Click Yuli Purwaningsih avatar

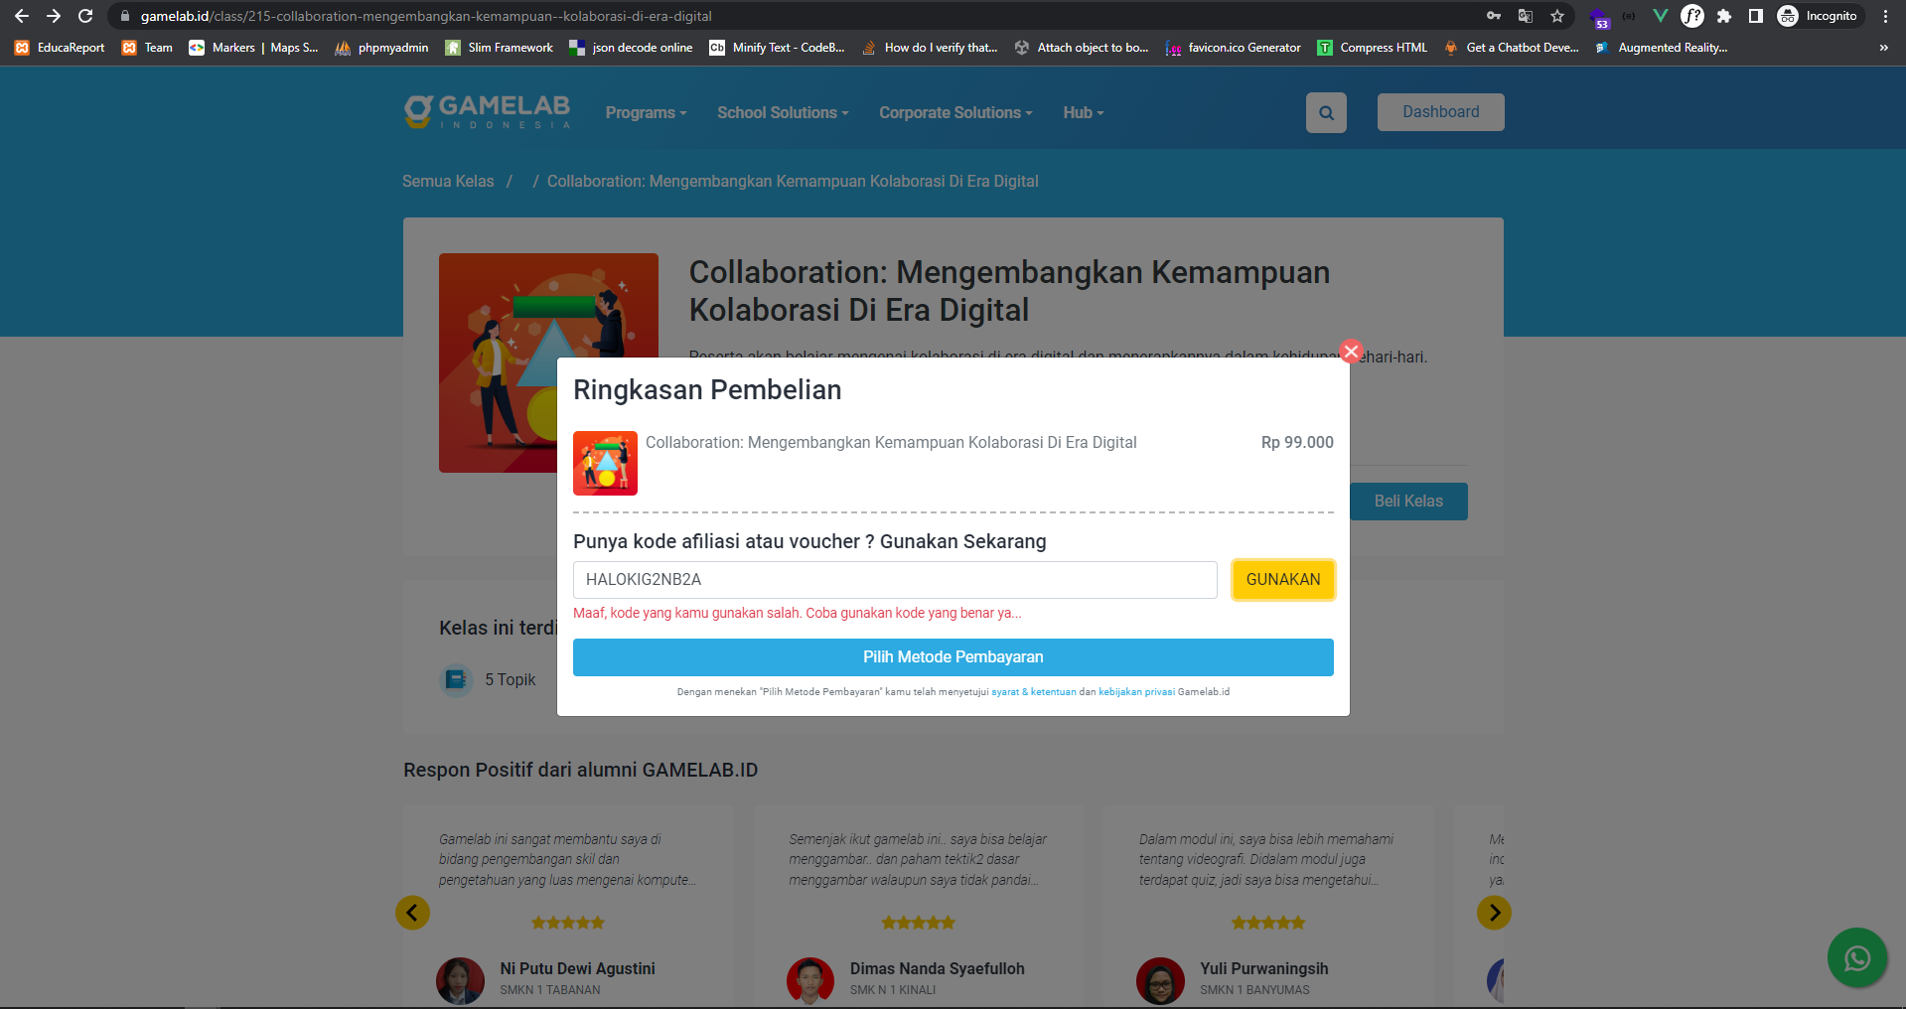[x=1160, y=981]
